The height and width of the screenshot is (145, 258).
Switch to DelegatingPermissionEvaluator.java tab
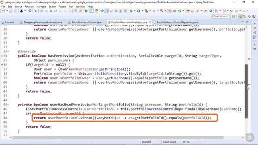tap(41, 22)
